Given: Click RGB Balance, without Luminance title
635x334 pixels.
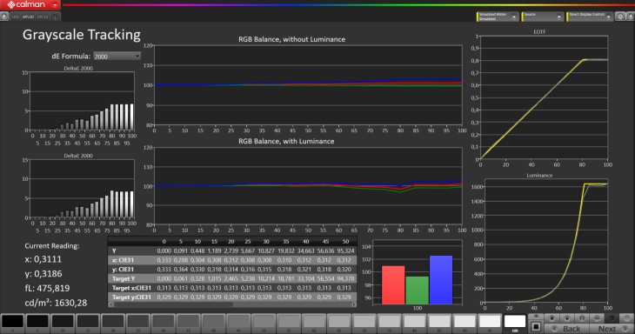Looking at the screenshot, I should 291,39.
